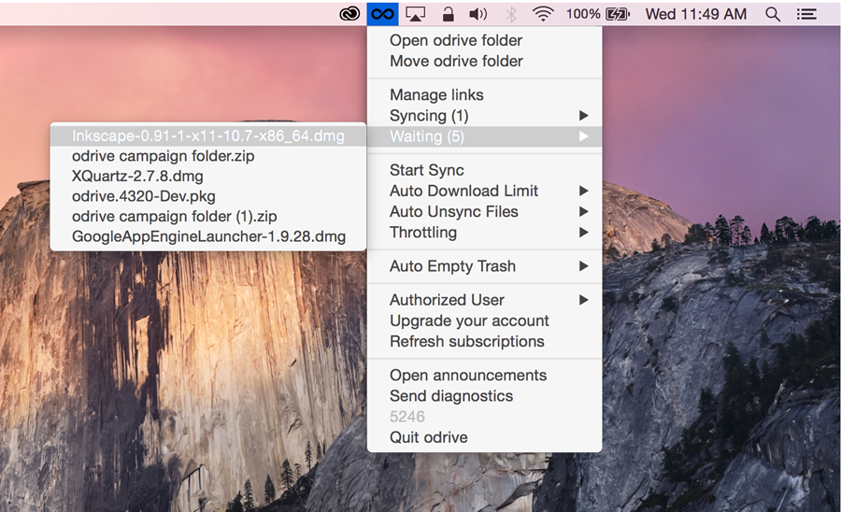Choose Open odrive folder
The image size is (841, 512).
click(484, 40)
